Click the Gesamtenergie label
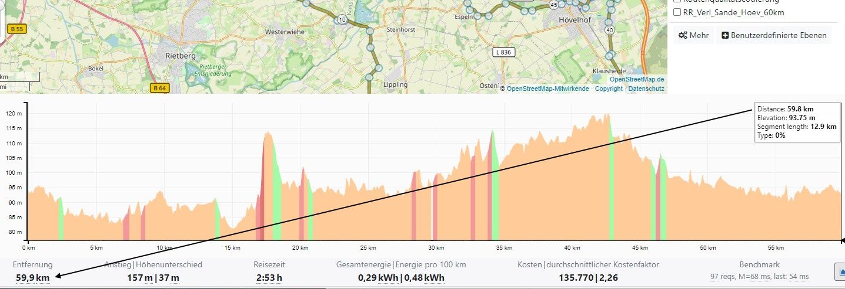Viewport: 845px width, 289px height. (x=365, y=265)
